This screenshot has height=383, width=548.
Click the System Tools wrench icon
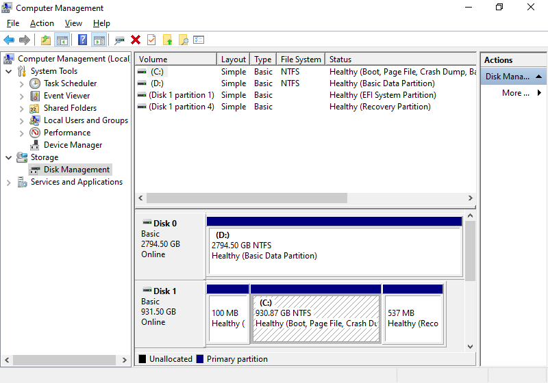22,71
